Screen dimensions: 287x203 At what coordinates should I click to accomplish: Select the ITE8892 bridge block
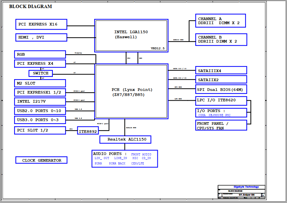click(x=87, y=132)
